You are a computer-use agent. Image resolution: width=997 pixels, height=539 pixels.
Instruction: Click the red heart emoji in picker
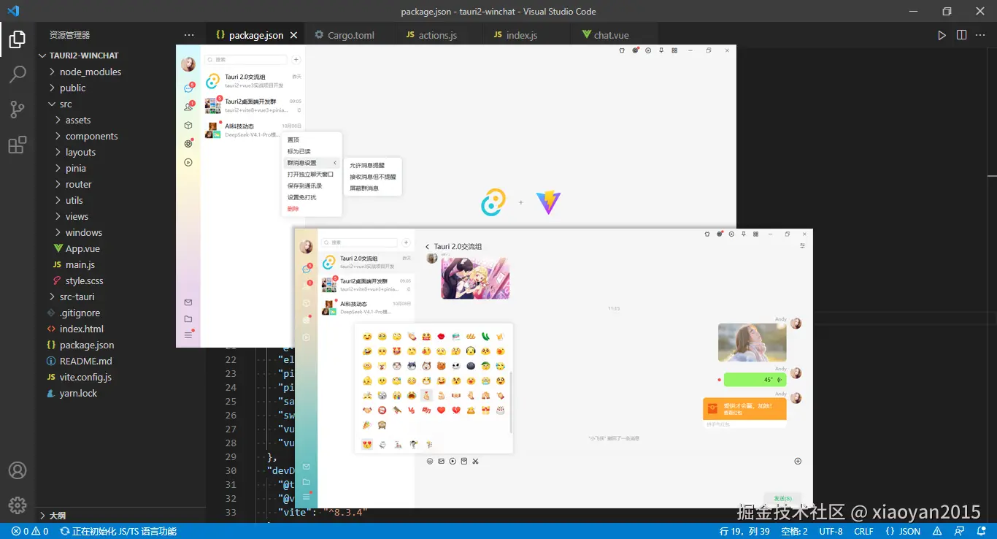441,410
